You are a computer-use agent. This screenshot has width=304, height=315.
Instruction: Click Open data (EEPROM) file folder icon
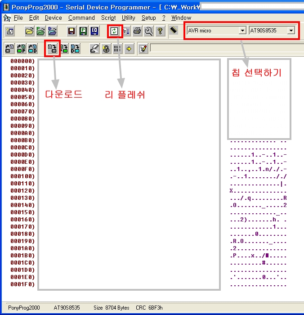53,31
